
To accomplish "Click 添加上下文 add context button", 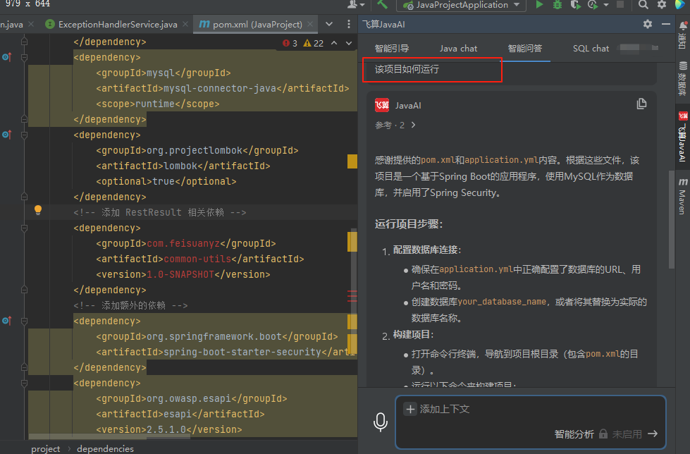I will click(x=436, y=409).
